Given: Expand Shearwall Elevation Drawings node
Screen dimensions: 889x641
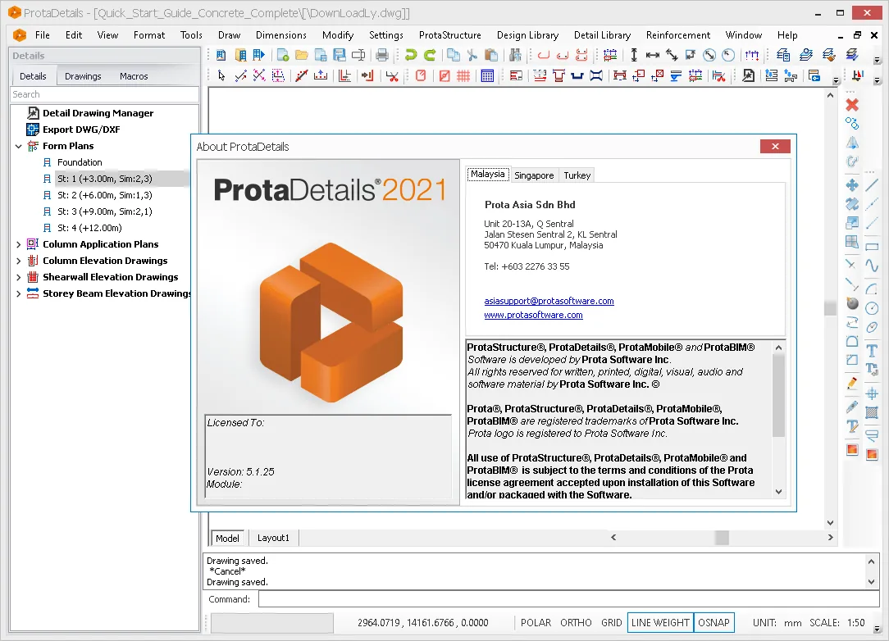Looking at the screenshot, I should click(19, 277).
